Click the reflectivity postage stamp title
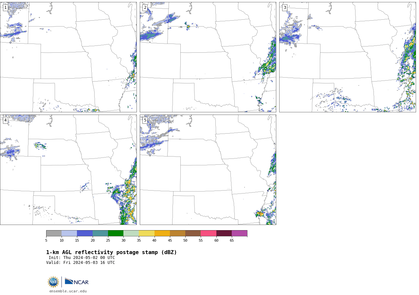419x295 pixels. [x=111, y=252]
